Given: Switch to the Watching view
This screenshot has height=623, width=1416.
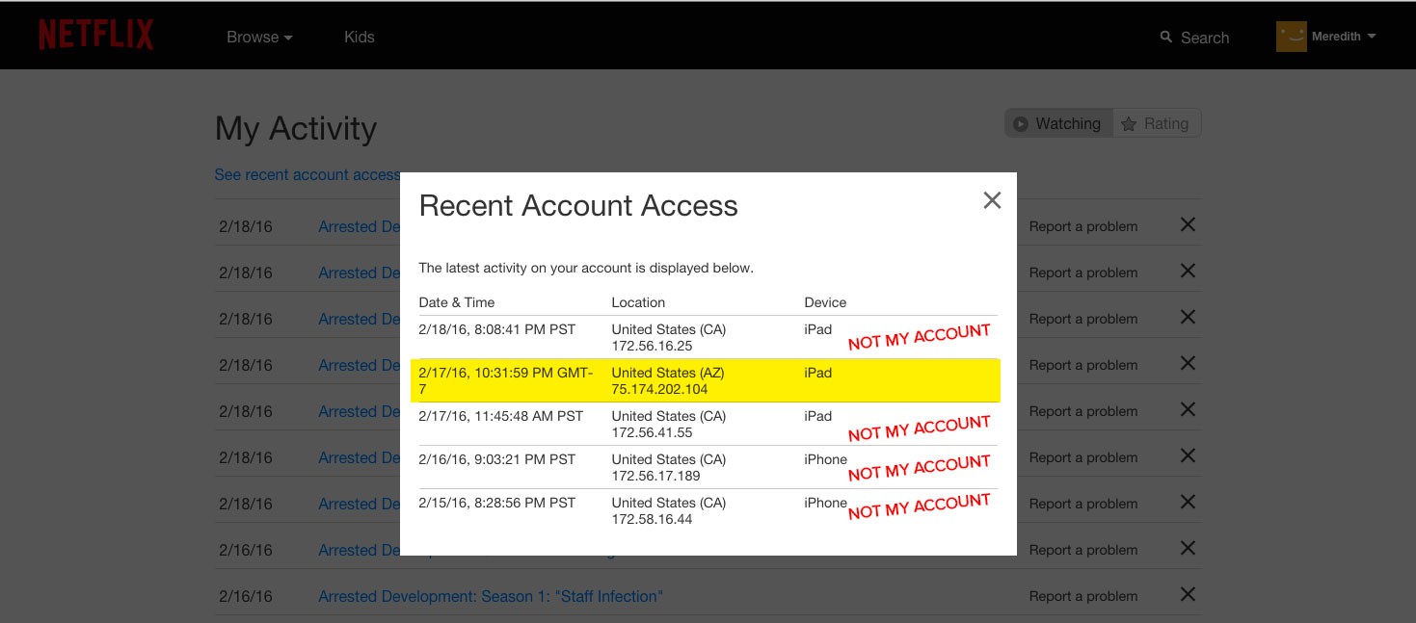Looking at the screenshot, I should point(1058,123).
